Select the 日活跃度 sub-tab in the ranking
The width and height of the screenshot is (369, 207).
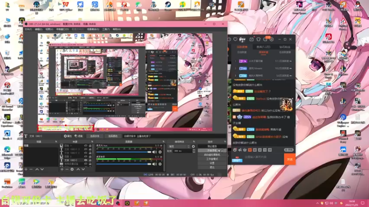pos(242,52)
